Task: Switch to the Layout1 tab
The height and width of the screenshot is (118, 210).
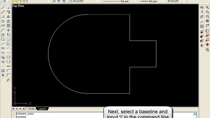Action: click(x=42, y=109)
